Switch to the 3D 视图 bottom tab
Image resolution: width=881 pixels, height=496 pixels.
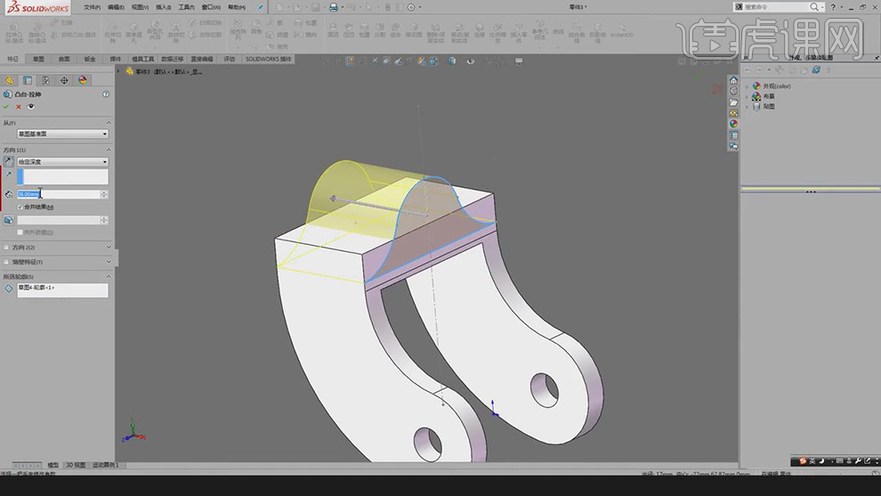[76, 465]
